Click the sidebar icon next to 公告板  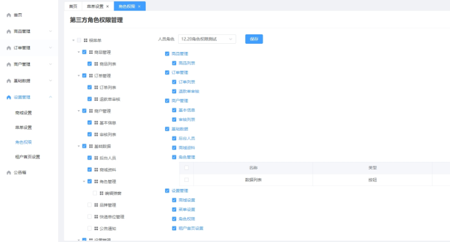[x=9, y=173]
